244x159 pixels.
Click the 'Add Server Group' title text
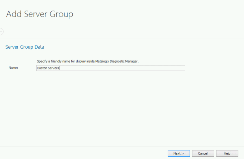coord(40,14)
